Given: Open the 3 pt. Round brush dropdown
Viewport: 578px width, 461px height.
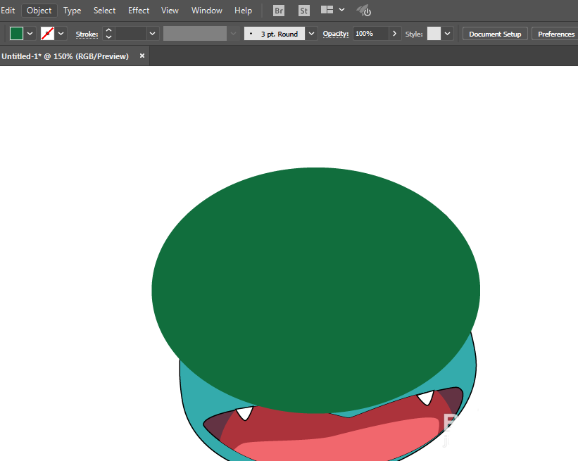Looking at the screenshot, I should point(311,34).
